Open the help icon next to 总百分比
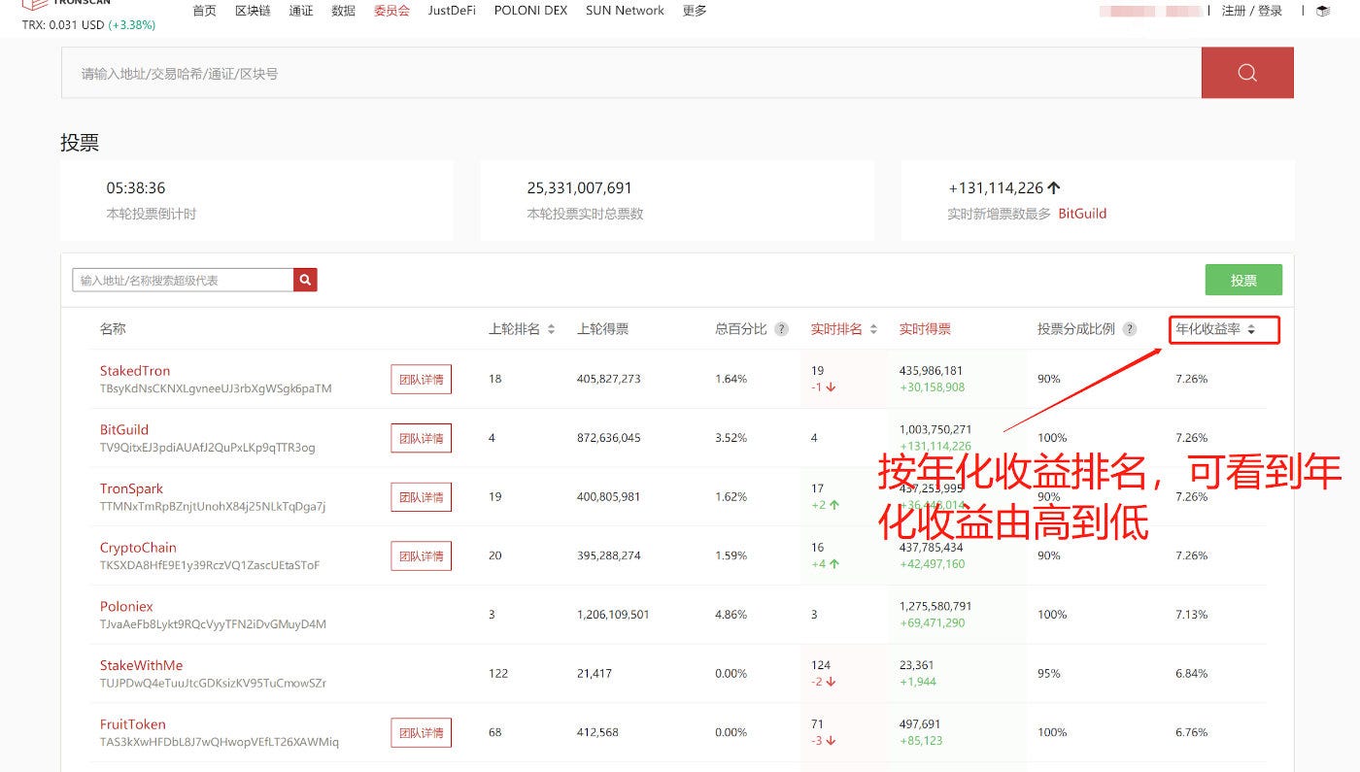The width and height of the screenshot is (1360, 772). coord(781,329)
